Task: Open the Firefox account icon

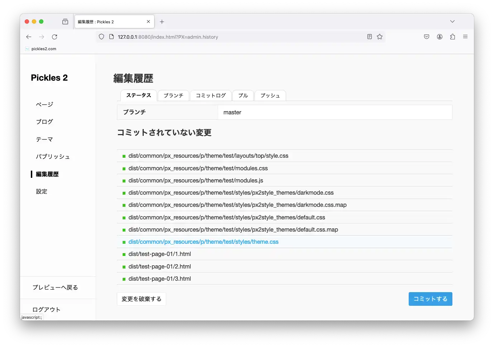Action: coord(440,37)
